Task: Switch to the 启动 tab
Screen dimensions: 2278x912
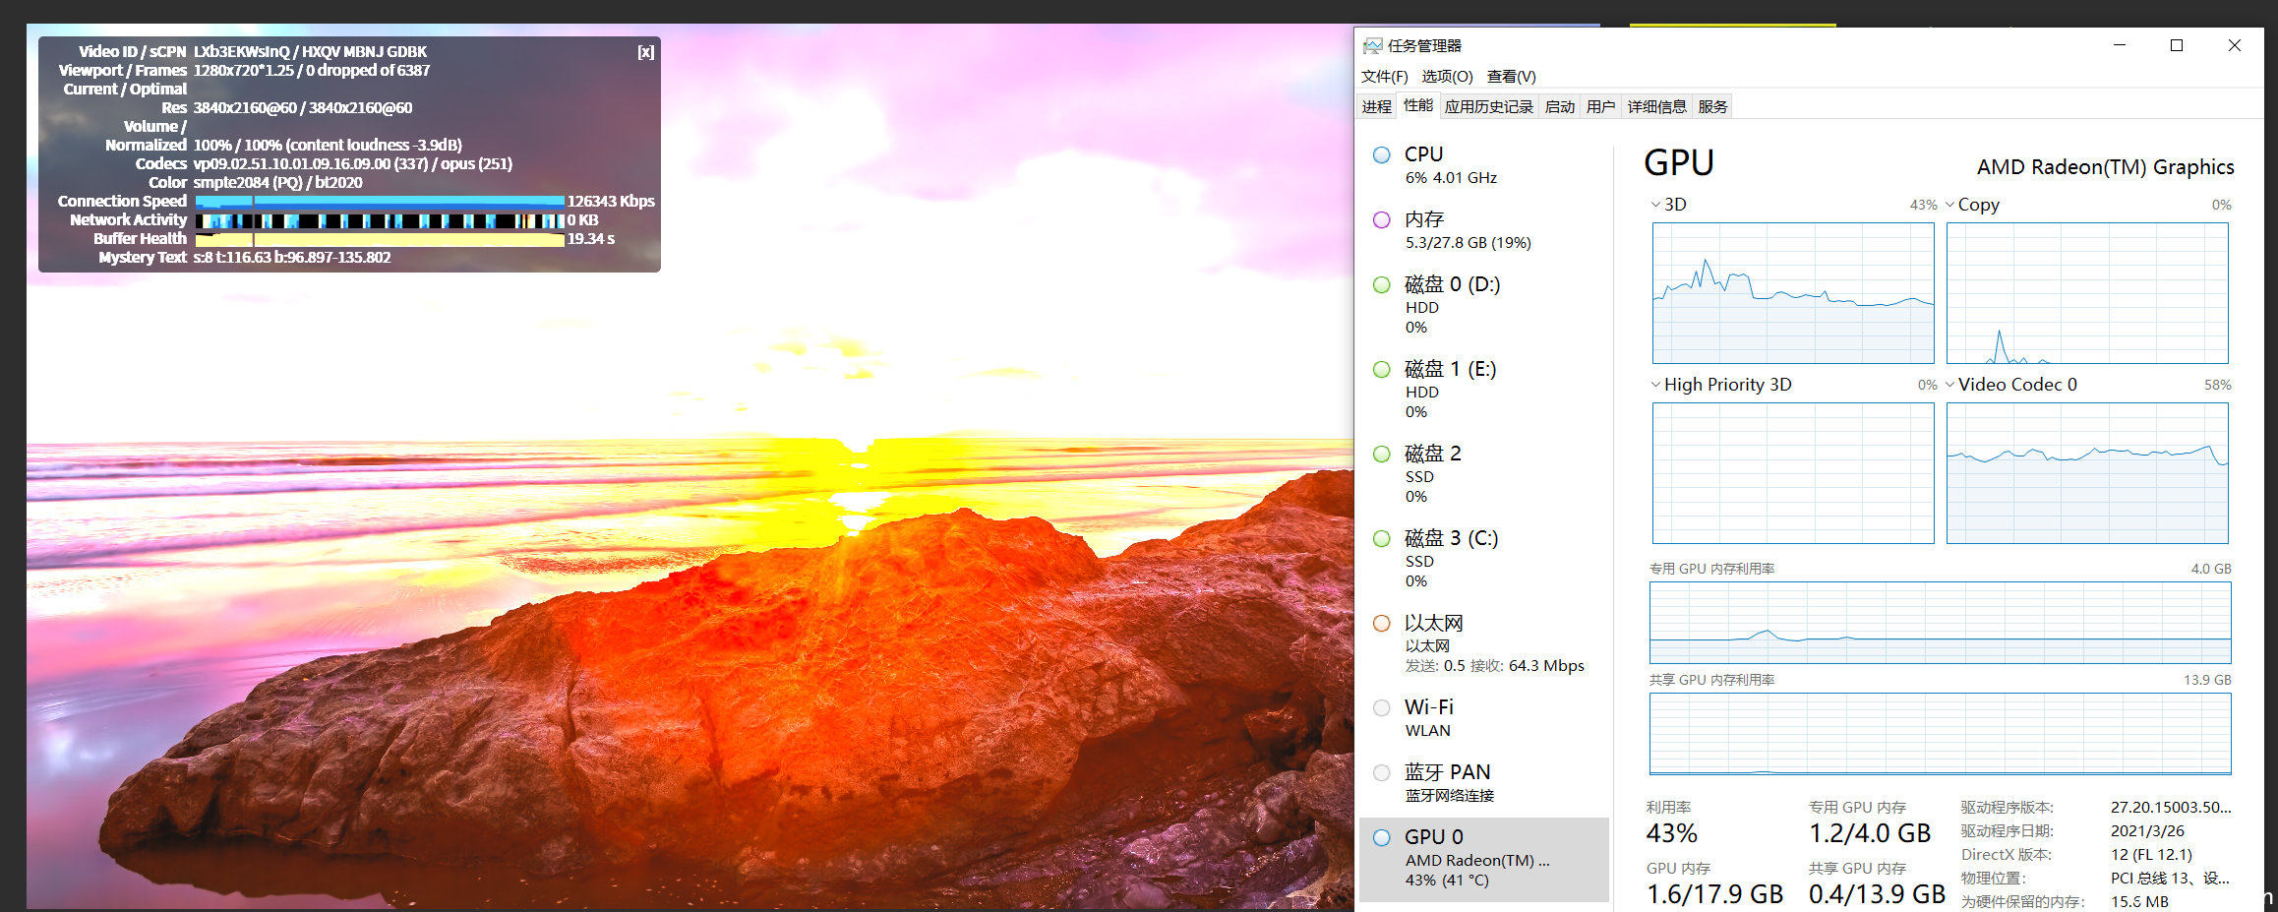Action: pyautogui.click(x=1559, y=106)
